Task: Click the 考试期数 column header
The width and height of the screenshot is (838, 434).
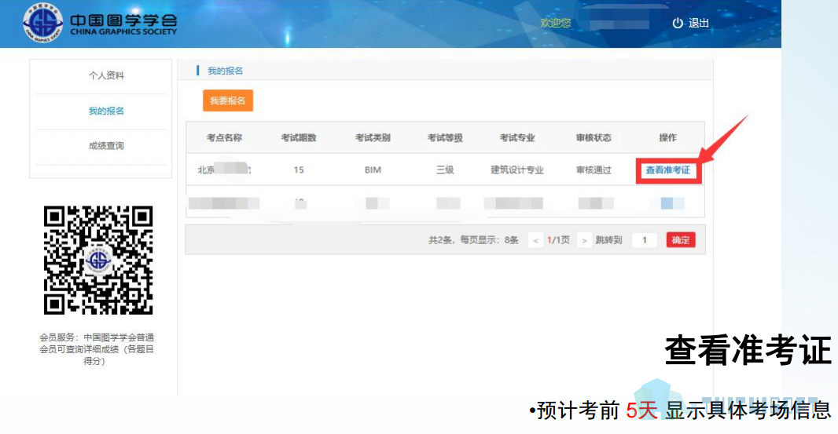Action: [x=299, y=137]
